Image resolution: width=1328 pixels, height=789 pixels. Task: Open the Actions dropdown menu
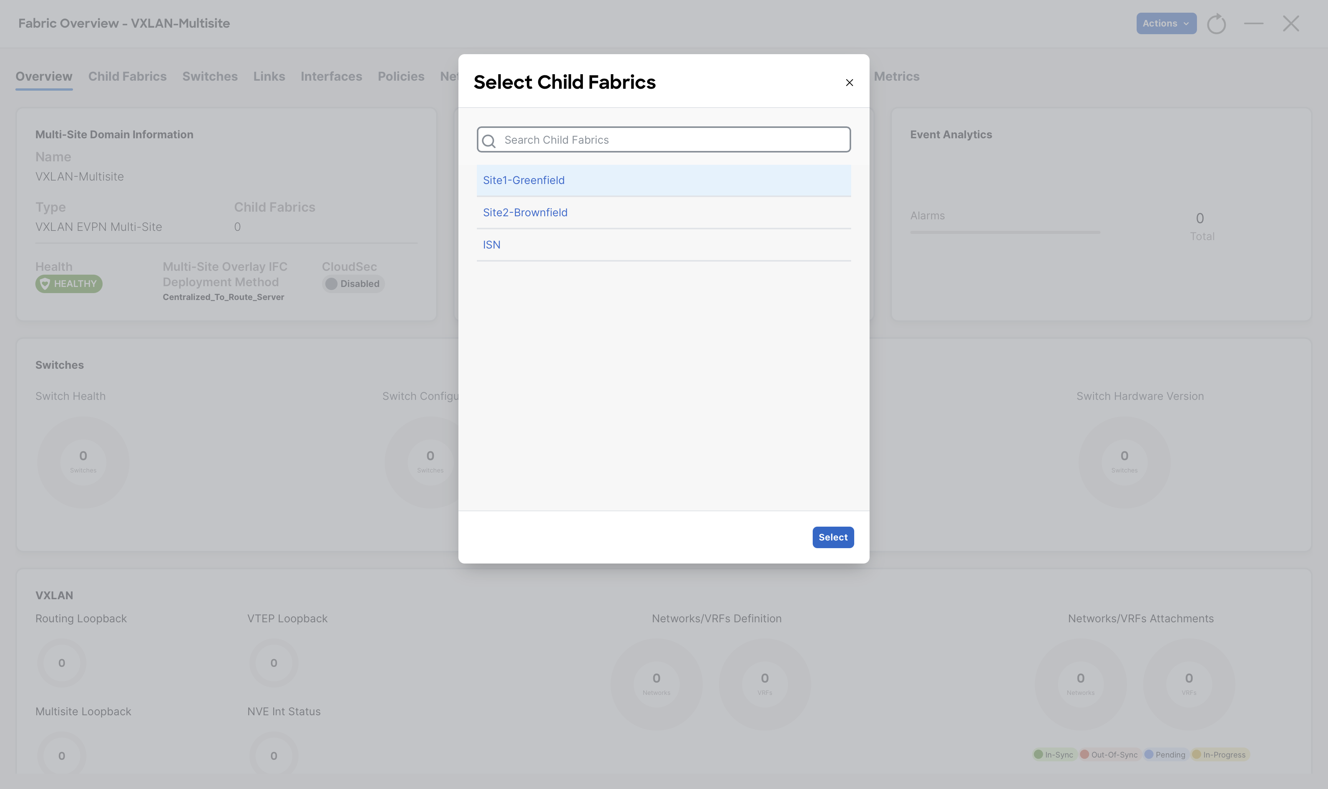click(1166, 23)
